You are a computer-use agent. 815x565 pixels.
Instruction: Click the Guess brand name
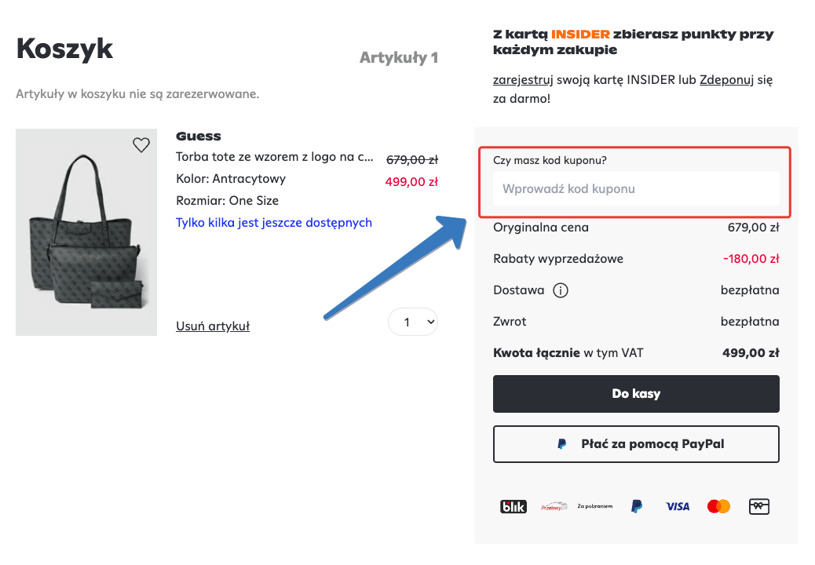tap(199, 137)
